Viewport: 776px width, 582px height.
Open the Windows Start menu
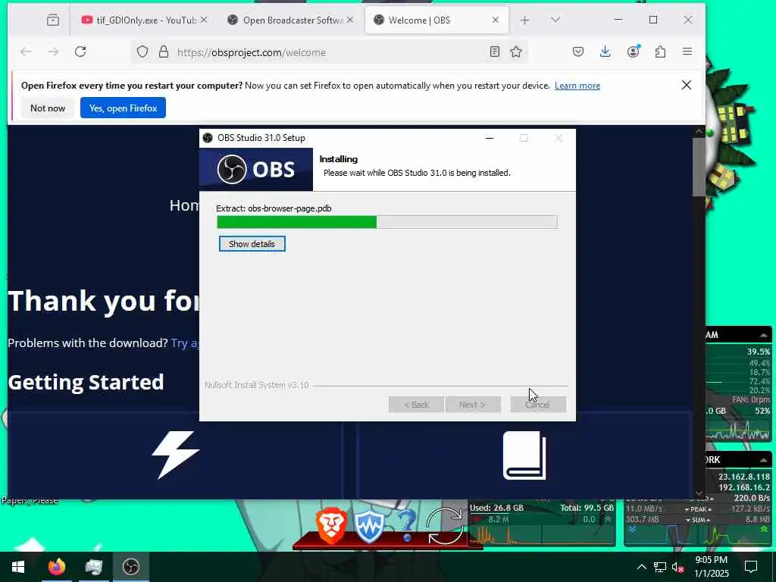pyautogui.click(x=18, y=567)
